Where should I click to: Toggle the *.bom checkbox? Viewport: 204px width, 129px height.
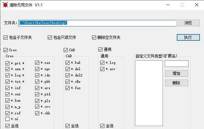[7, 100]
